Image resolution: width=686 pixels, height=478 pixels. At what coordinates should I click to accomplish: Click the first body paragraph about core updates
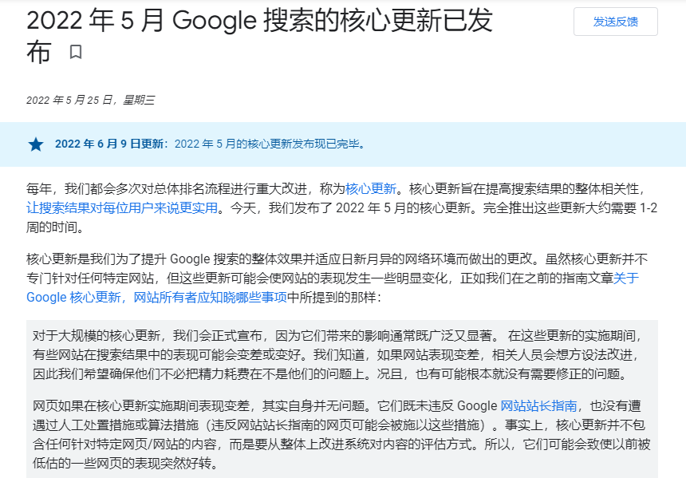coord(319,203)
